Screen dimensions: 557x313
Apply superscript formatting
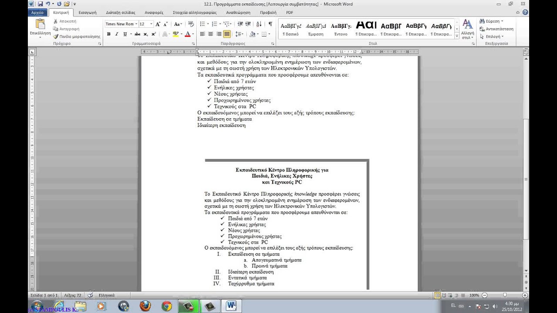(154, 34)
